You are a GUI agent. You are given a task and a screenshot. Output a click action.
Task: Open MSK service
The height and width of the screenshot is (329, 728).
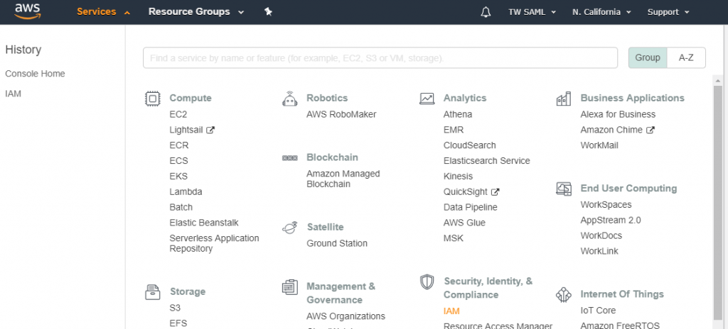pyautogui.click(x=454, y=239)
